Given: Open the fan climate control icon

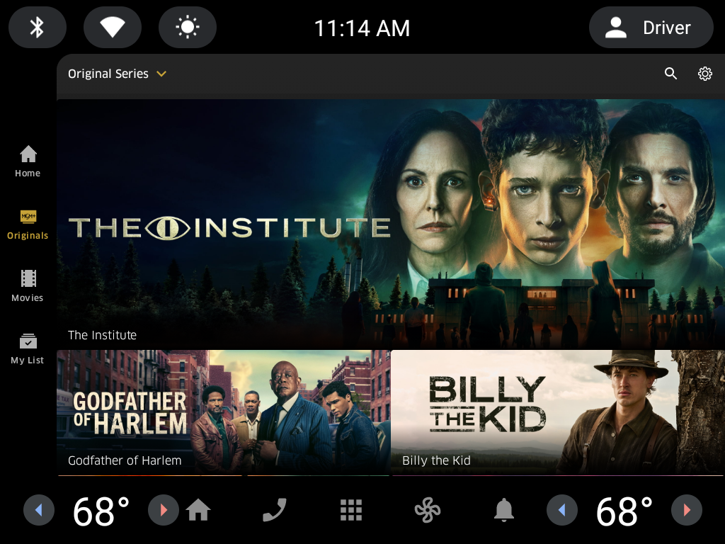Looking at the screenshot, I should click(427, 510).
